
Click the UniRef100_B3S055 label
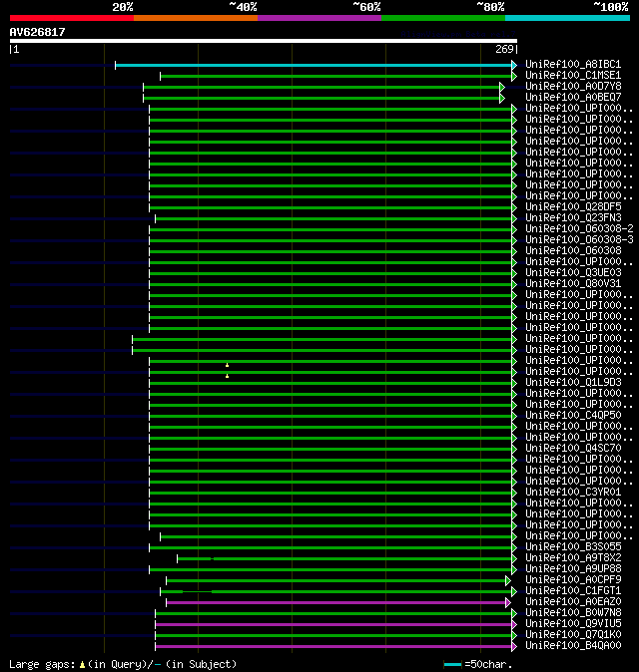click(x=573, y=546)
